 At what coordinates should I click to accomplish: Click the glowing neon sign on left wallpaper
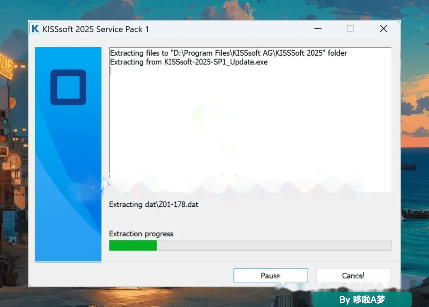pyautogui.click(x=6, y=66)
